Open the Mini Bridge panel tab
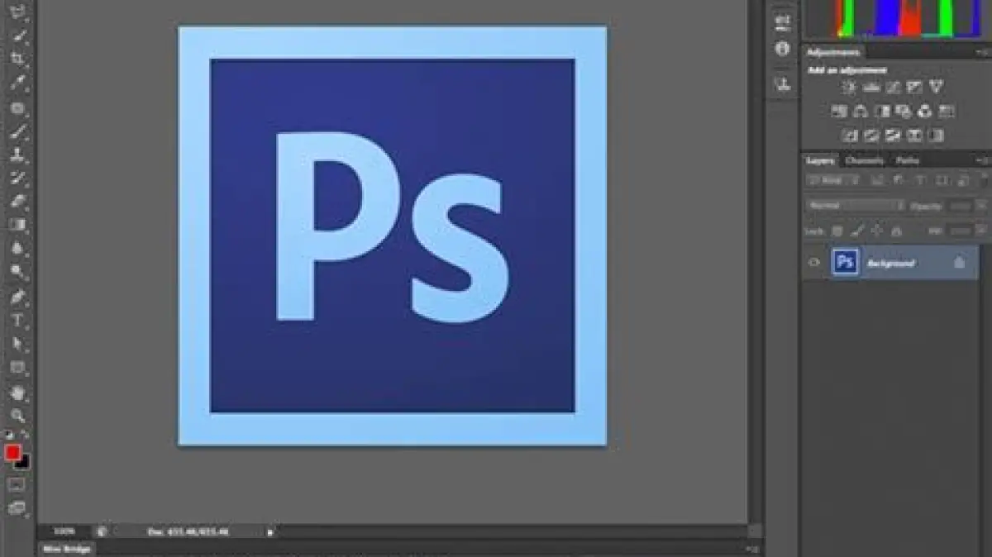Image resolution: width=992 pixels, height=557 pixels. click(67, 549)
